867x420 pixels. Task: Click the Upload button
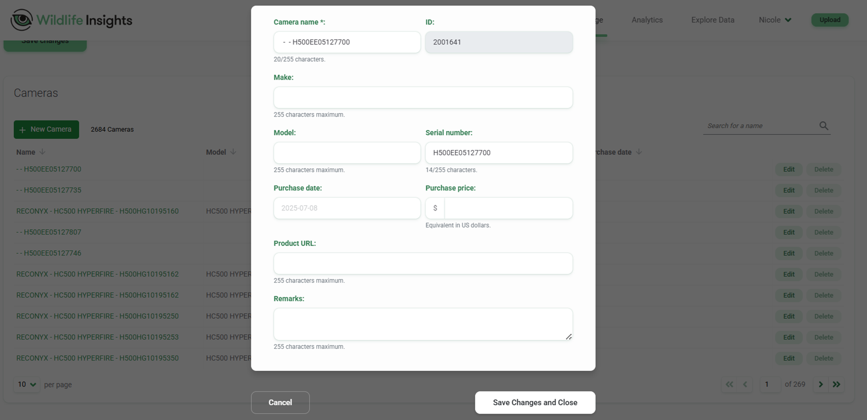pyautogui.click(x=829, y=20)
